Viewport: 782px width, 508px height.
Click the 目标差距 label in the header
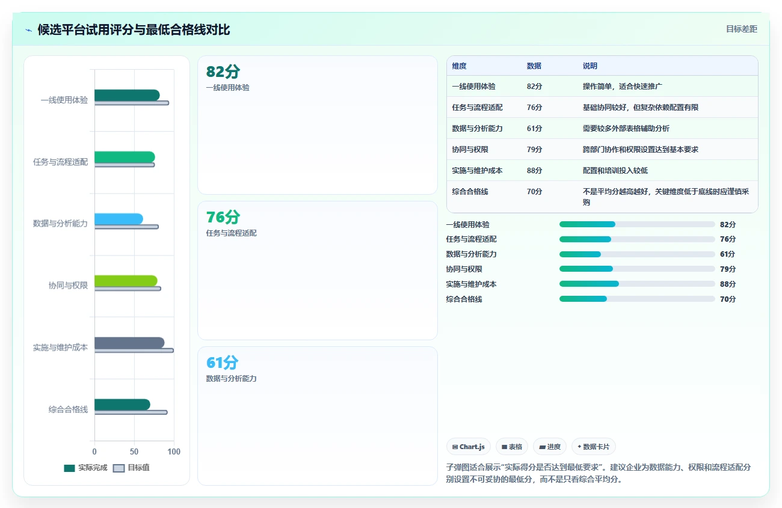[x=742, y=29]
